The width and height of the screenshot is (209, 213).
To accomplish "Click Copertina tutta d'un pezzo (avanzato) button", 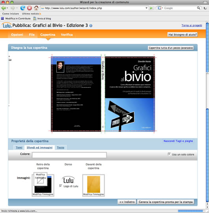I will click(x=171, y=48).
